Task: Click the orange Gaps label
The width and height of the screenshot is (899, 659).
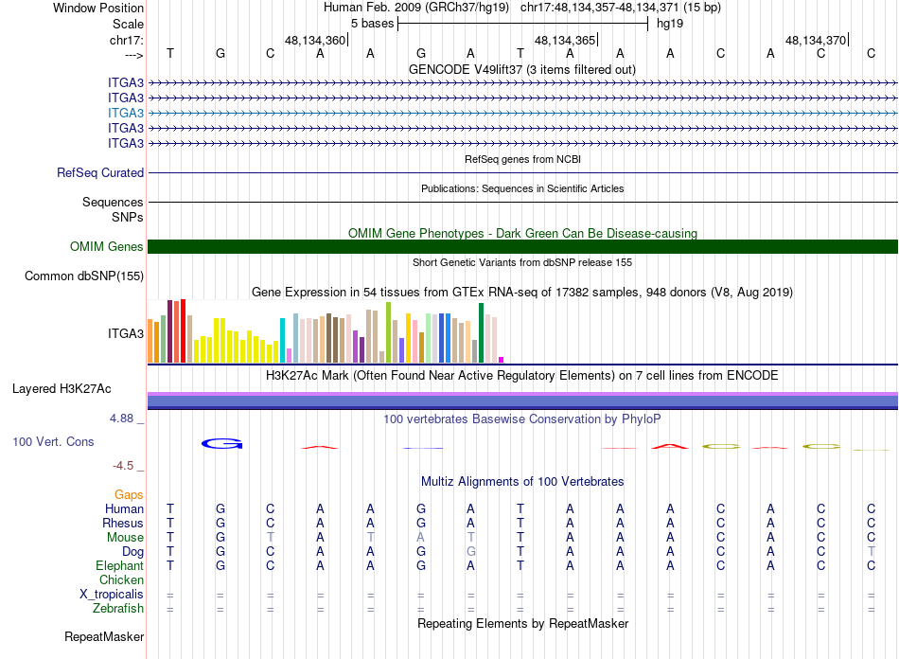Action: [129, 494]
